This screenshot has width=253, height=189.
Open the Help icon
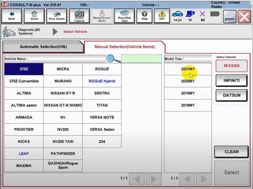coord(145,16)
